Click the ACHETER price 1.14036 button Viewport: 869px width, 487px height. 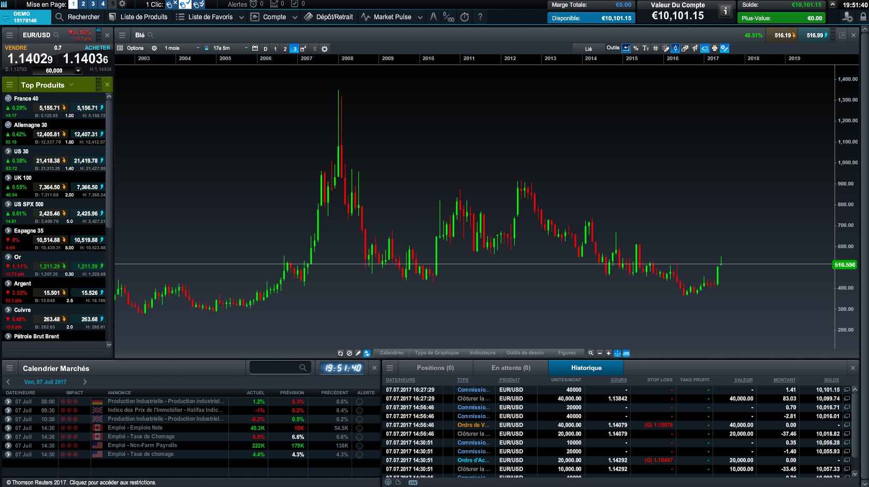coord(86,59)
